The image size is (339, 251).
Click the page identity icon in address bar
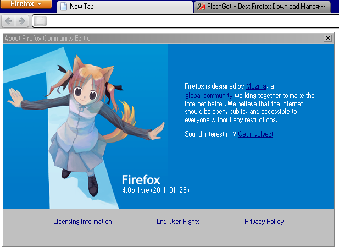(x=40, y=21)
